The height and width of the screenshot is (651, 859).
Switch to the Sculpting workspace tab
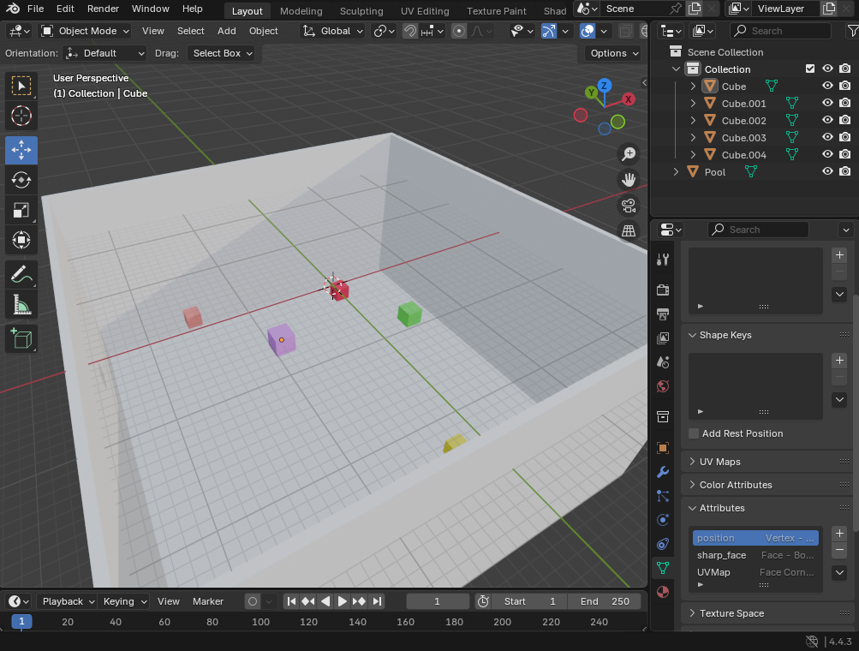coord(361,11)
